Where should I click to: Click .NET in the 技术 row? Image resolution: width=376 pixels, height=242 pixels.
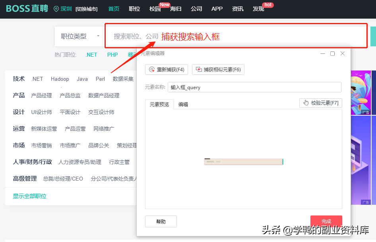coord(37,79)
